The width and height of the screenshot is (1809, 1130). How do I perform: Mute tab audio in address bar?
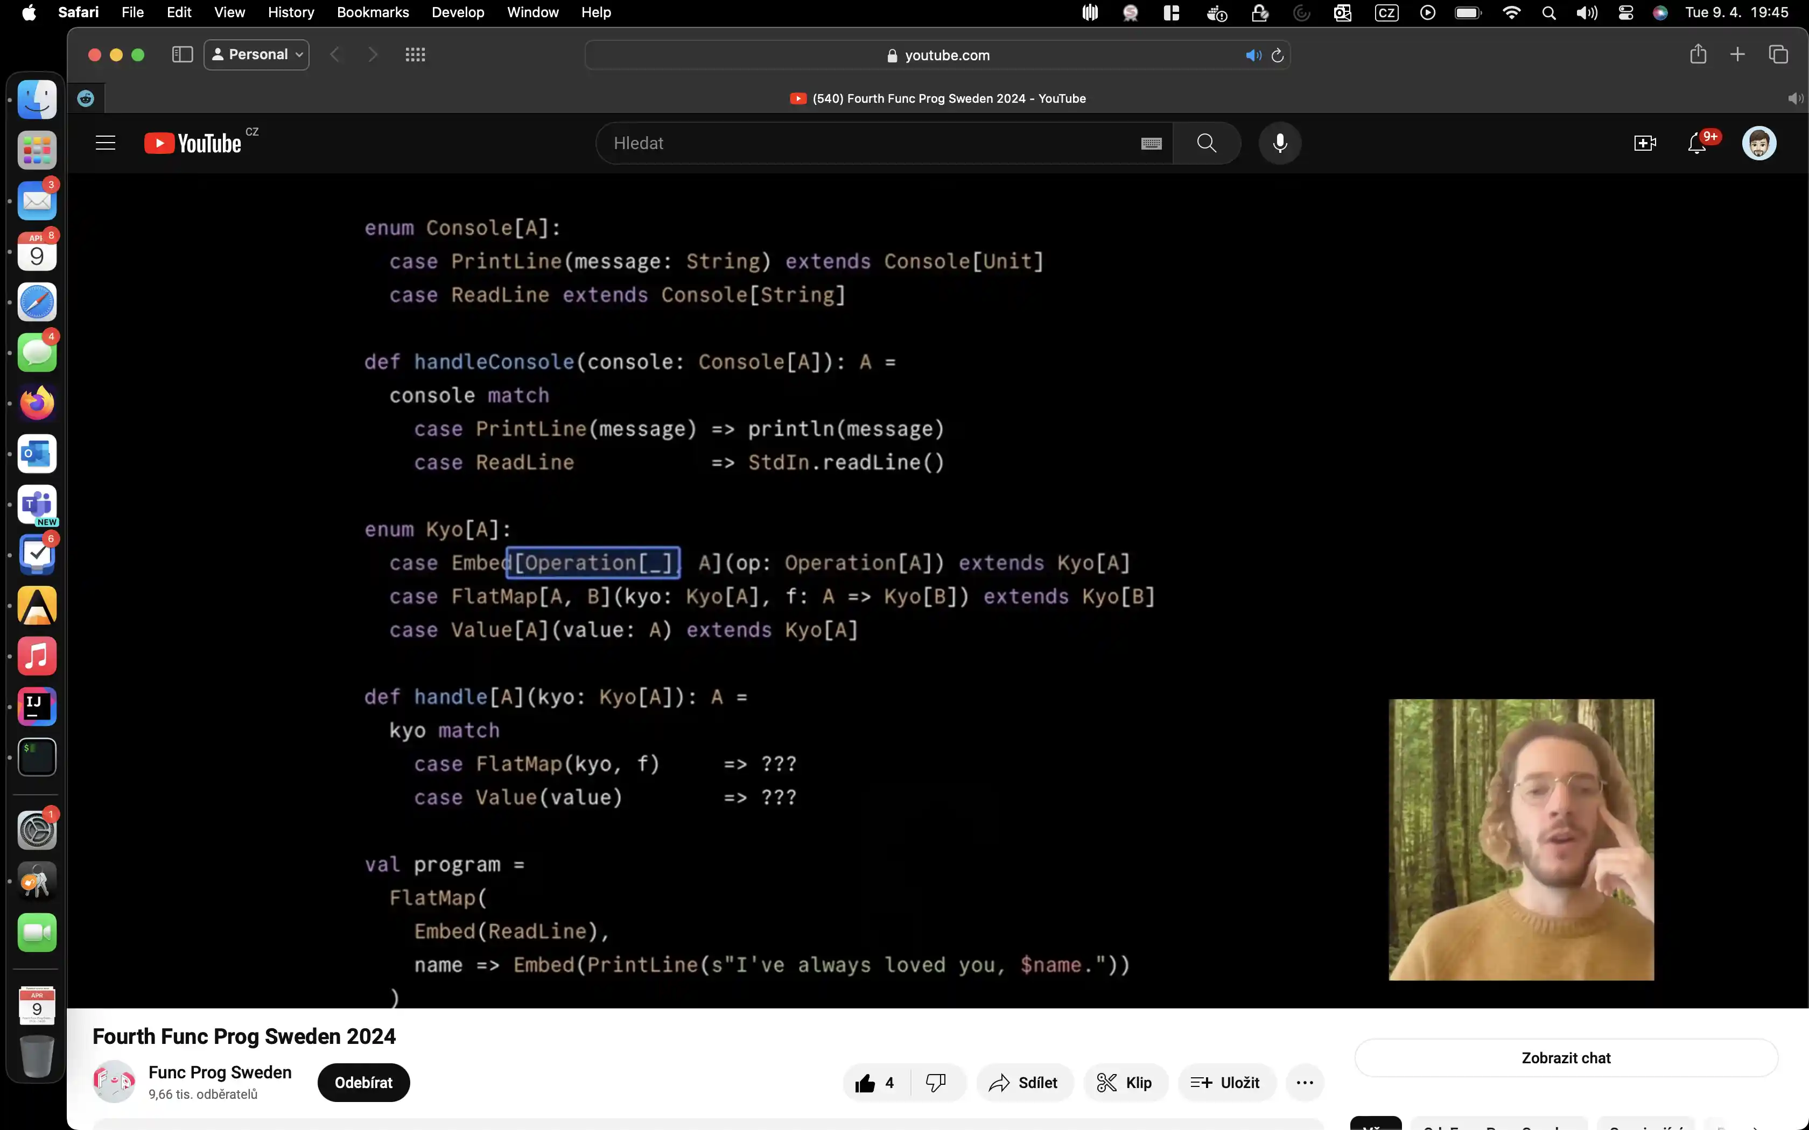[x=1253, y=55]
